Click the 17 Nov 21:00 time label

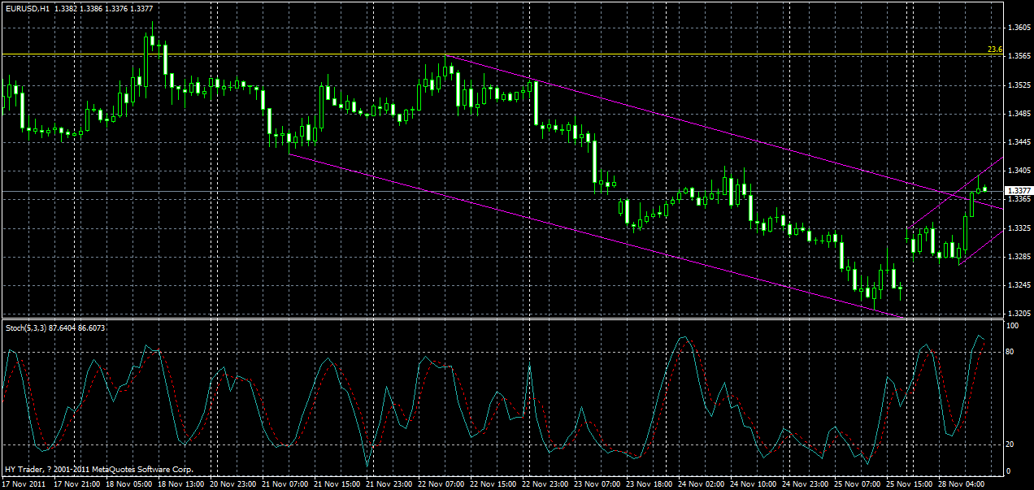coord(78,483)
